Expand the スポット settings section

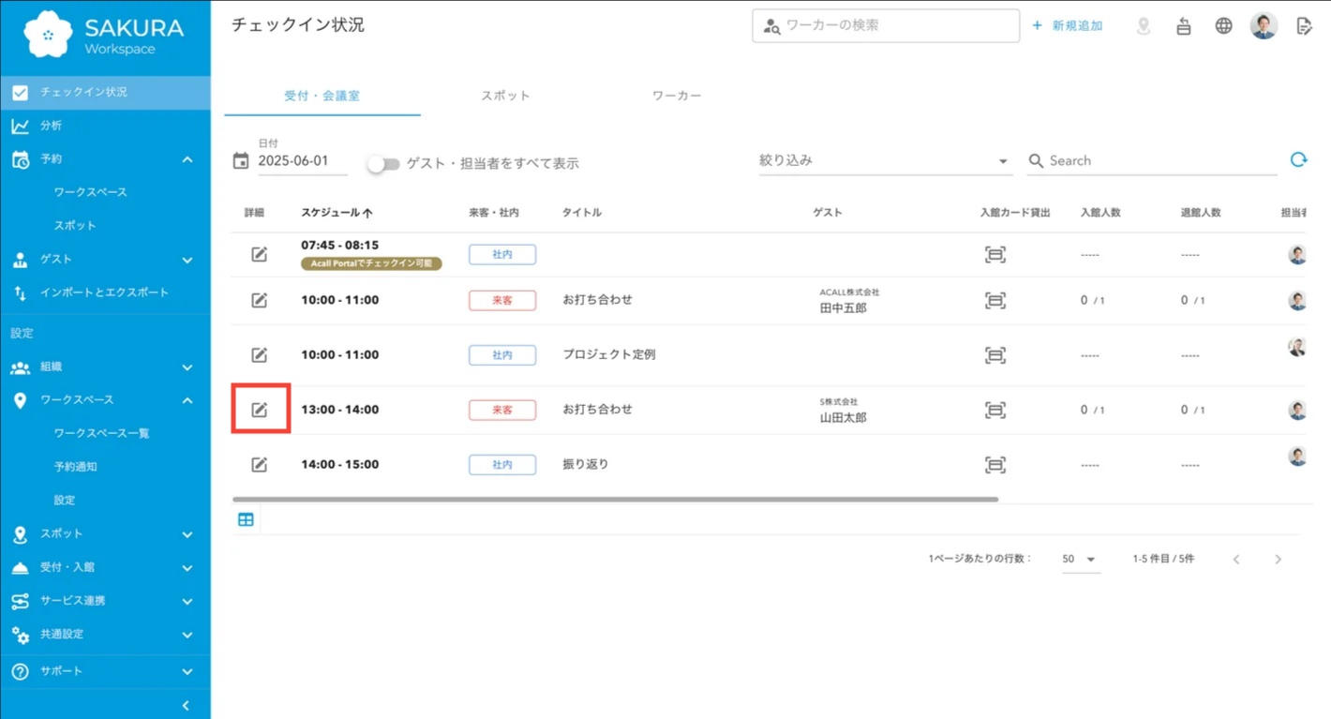(x=187, y=534)
